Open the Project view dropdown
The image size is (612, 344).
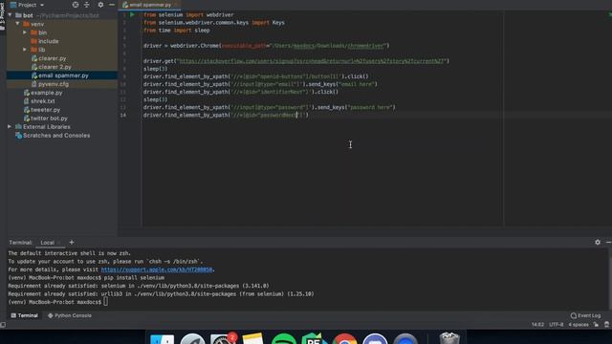(x=28, y=5)
